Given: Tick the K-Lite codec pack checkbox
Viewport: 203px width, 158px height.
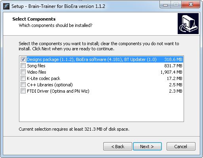Looking at the screenshot, I should [x=23, y=78].
